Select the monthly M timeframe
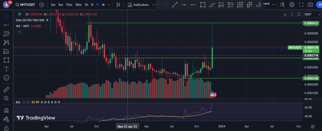The height and width of the screenshot is (131, 322). [x=103, y=5]
